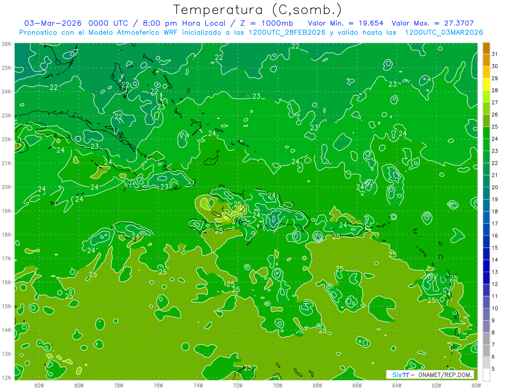Click color scale tick label '10'
Viewport: 506px width, 391px height.
495,308
